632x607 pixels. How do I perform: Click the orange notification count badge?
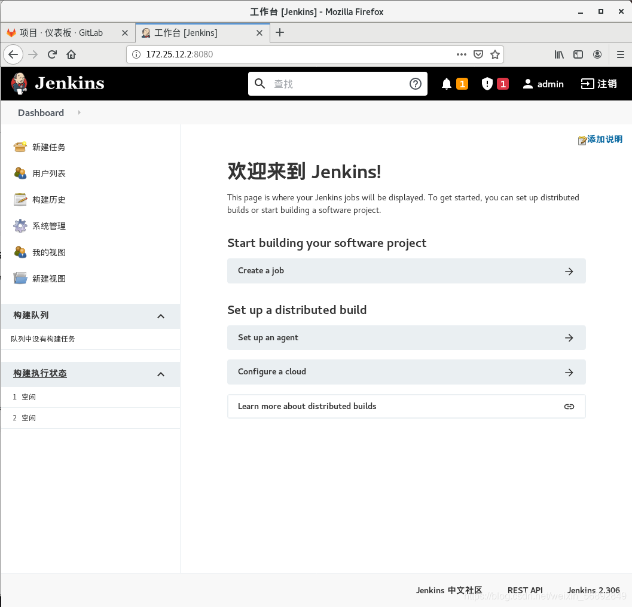click(x=462, y=84)
